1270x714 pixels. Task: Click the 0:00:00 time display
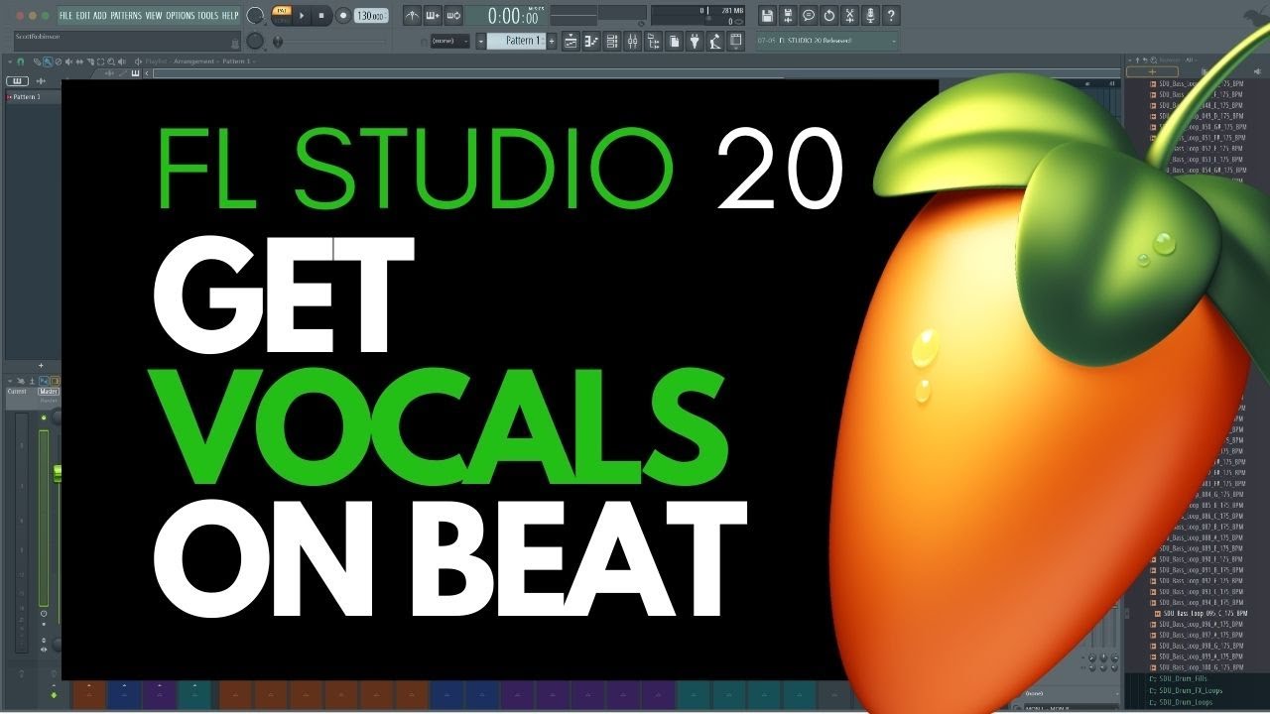514,16
